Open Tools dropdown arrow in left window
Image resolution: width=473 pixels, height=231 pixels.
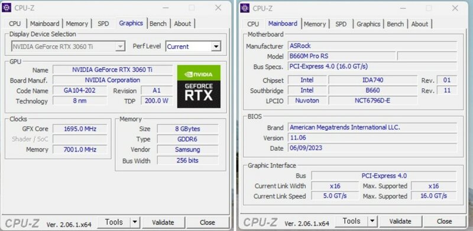pyautogui.click(x=135, y=223)
